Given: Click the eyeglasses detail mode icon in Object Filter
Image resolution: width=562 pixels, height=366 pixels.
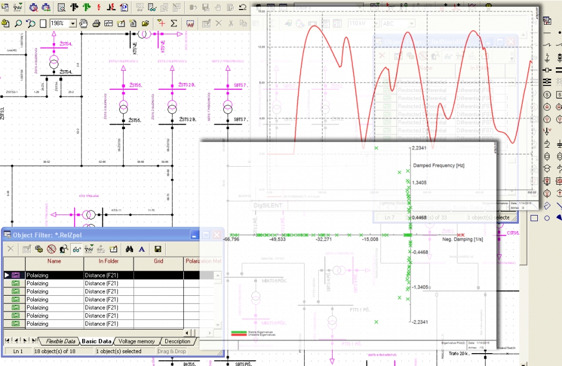Looking at the screenshot, I should click(76, 249).
